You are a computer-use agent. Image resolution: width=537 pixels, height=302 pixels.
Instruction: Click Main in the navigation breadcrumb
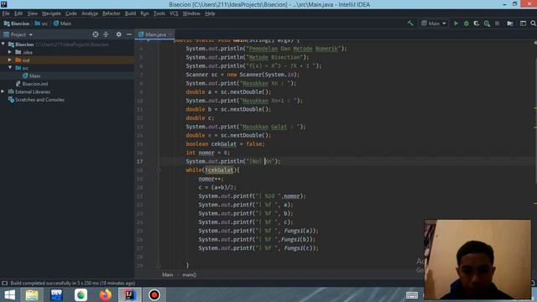click(x=62, y=23)
